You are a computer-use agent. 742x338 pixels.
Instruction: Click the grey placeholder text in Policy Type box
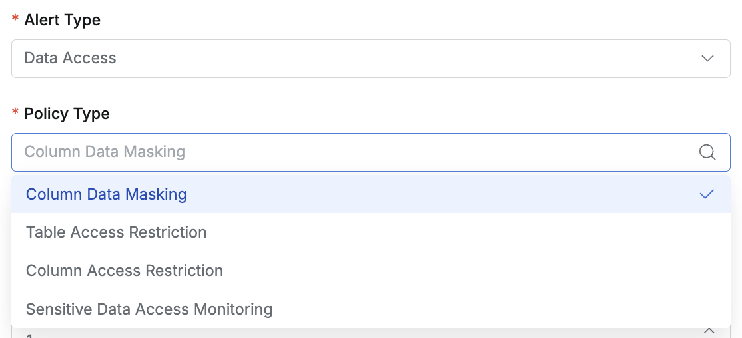105,152
